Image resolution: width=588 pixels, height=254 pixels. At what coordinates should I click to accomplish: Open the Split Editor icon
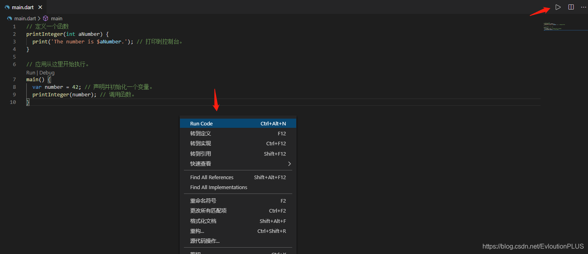tap(571, 7)
